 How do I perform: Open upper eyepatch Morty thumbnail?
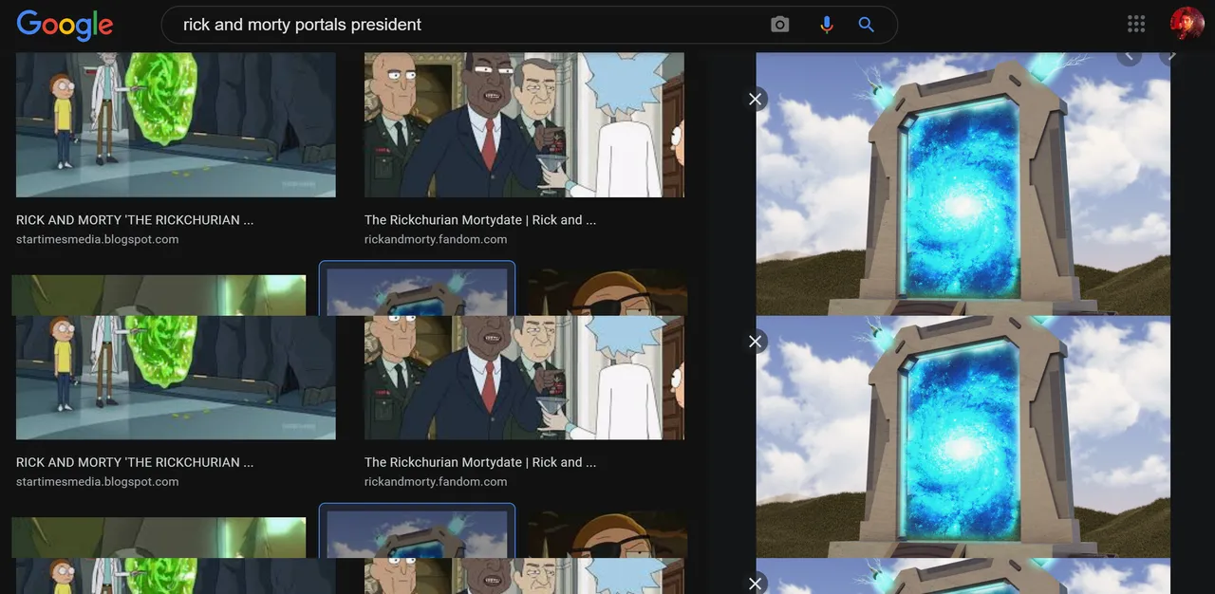(x=607, y=293)
